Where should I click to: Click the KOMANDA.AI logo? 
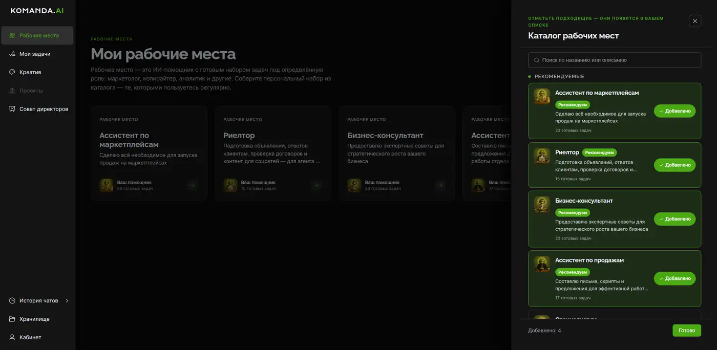(x=37, y=10)
